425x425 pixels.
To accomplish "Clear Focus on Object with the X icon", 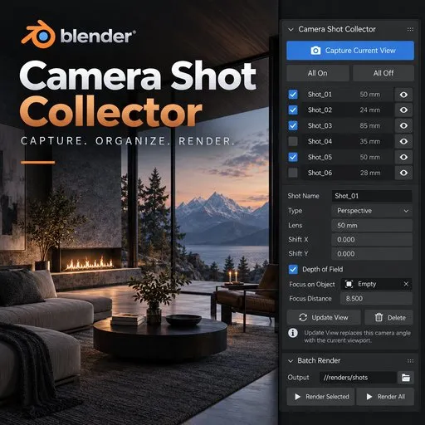I will [x=406, y=284].
